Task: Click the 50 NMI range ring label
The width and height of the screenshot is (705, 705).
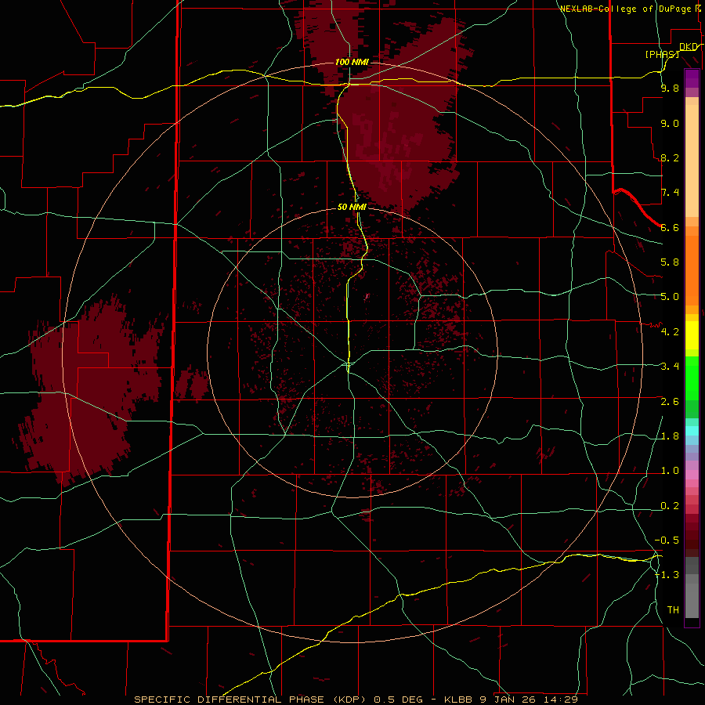Action: [x=352, y=207]
